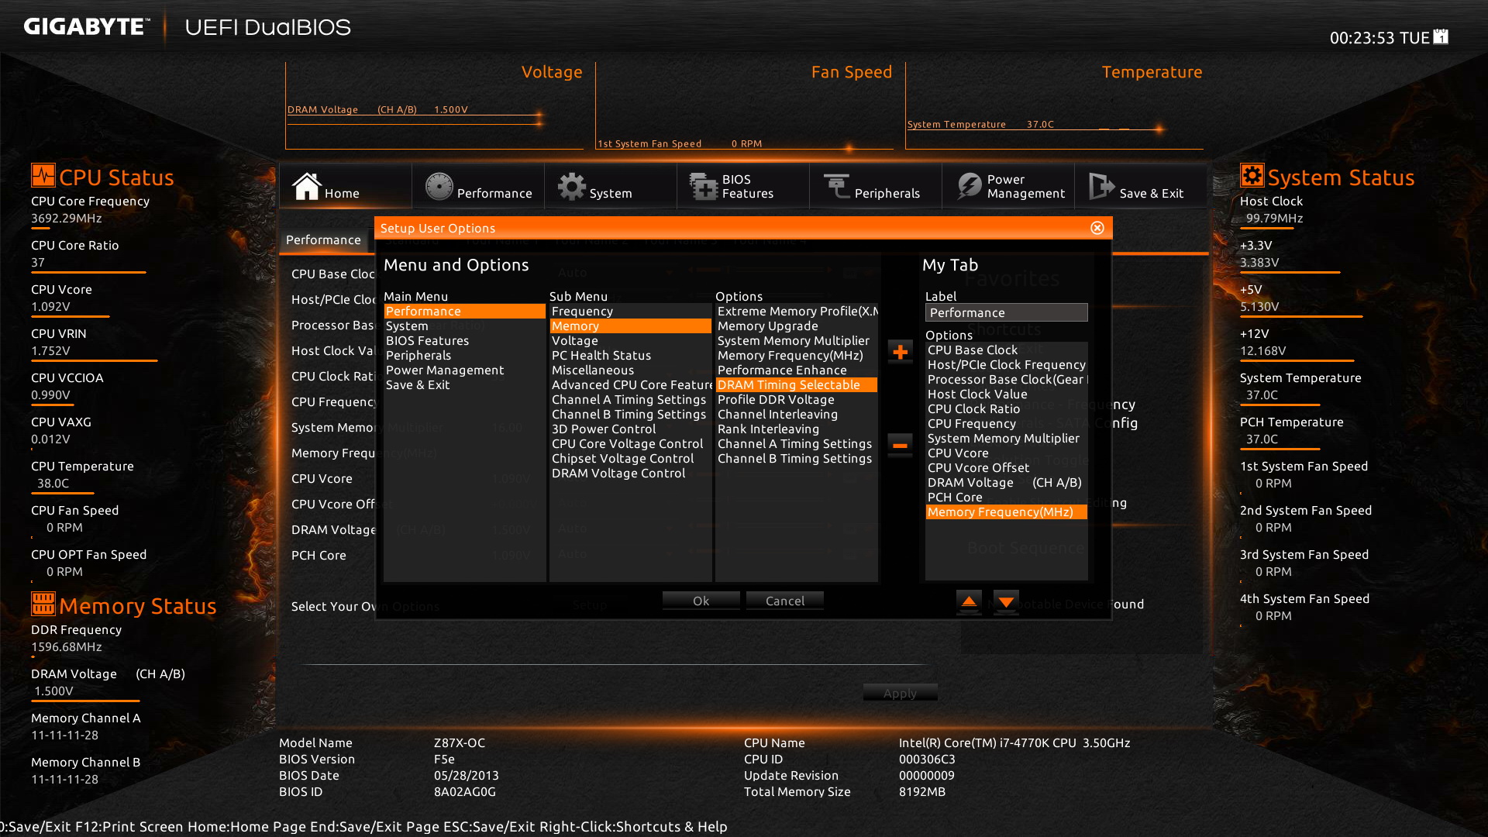Select Voltage in Sub Menu list
Viewport: 1488px width, 837px height.
pyautogui.click(x=630, y=340)
